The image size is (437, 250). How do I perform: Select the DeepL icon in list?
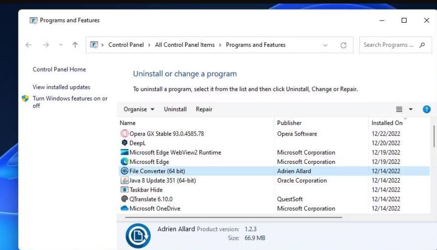tap(124, 143)
